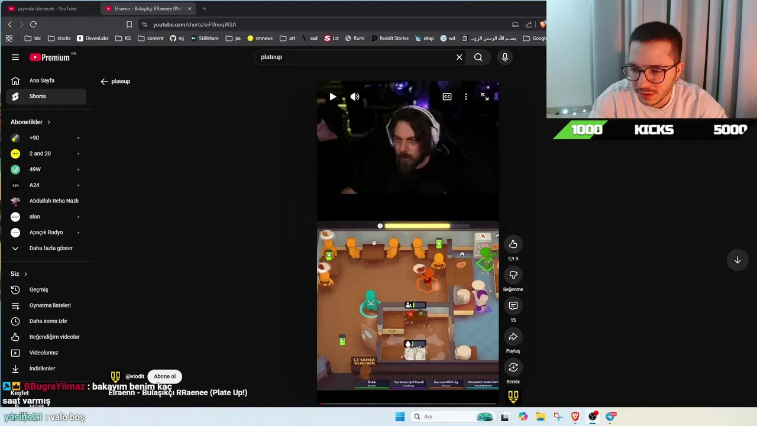This screenshot has height=426, width=757.
Task: Mute the Shorts video volume
Action: tap(355, 96)
